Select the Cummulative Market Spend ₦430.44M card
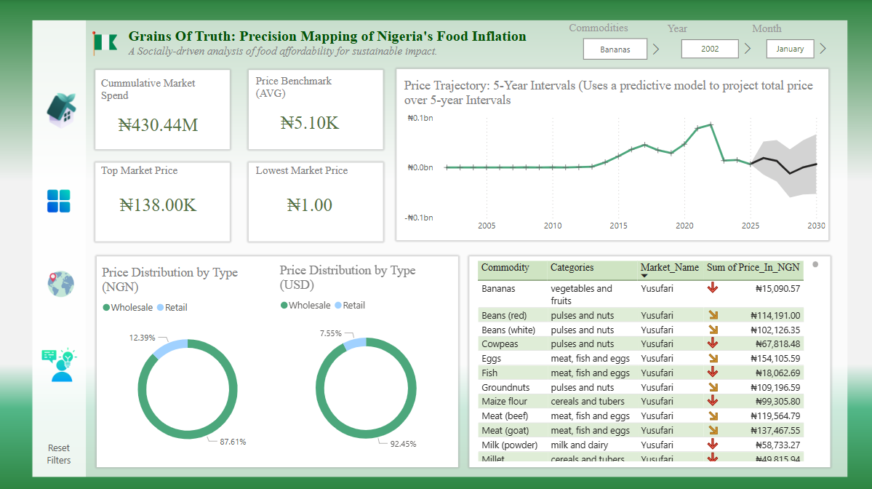The image size is (872, 489). 162,110
